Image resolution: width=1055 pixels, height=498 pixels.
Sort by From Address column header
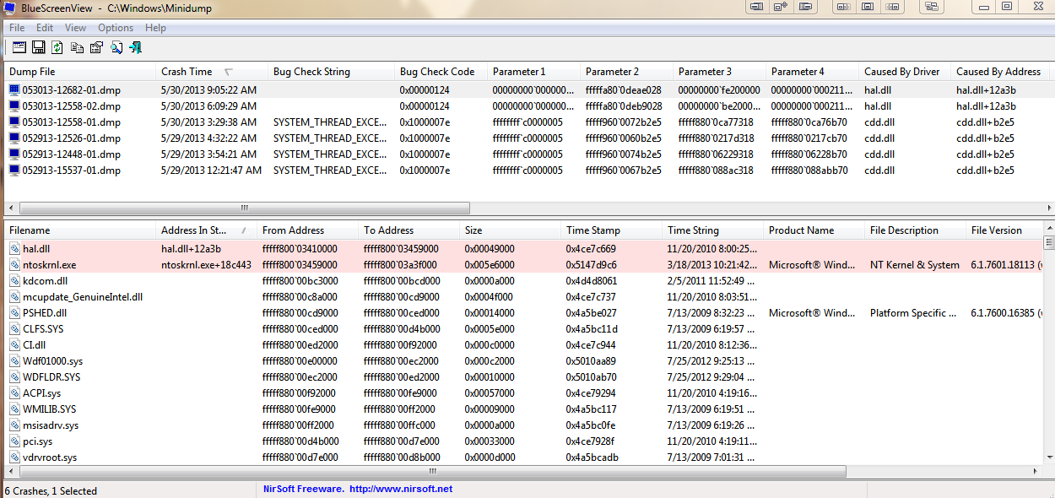coord(308,230)
